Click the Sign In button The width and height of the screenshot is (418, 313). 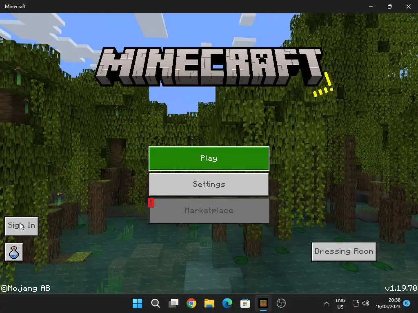pos(22,226)
